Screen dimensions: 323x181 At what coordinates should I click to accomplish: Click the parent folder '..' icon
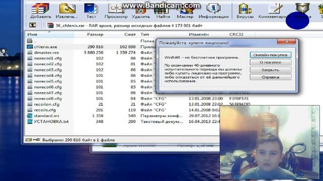[30, 41]
